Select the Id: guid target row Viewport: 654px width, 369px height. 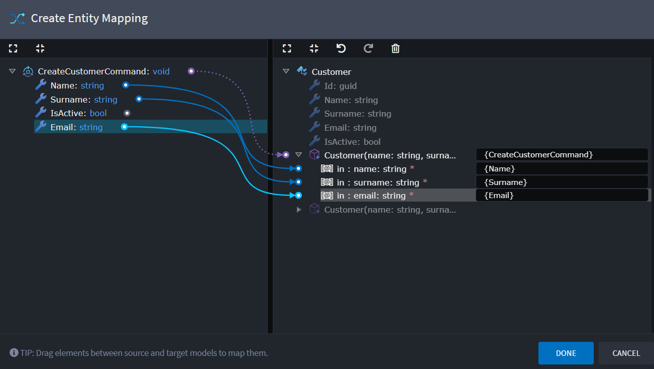pyautogui.click(x=341, y=86)
